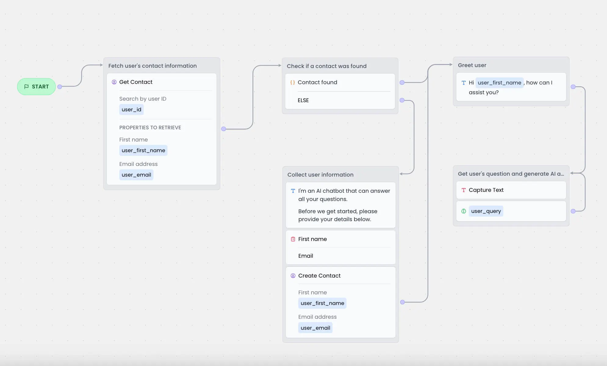The image size is (607, 366).
Task: Click the text icon in Greet user
Action: (464, 83)
